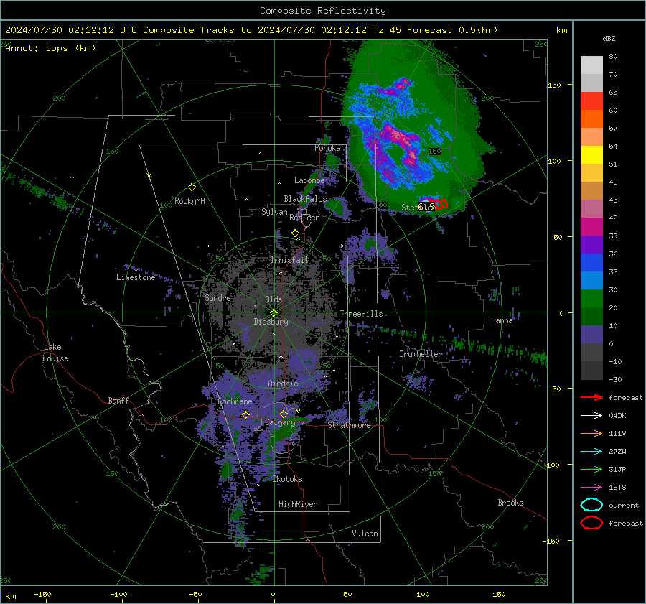Click the Brooks label

pos(510,503)
